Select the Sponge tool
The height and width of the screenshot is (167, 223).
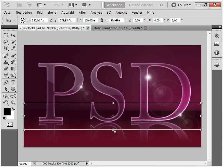coord(13,75)
